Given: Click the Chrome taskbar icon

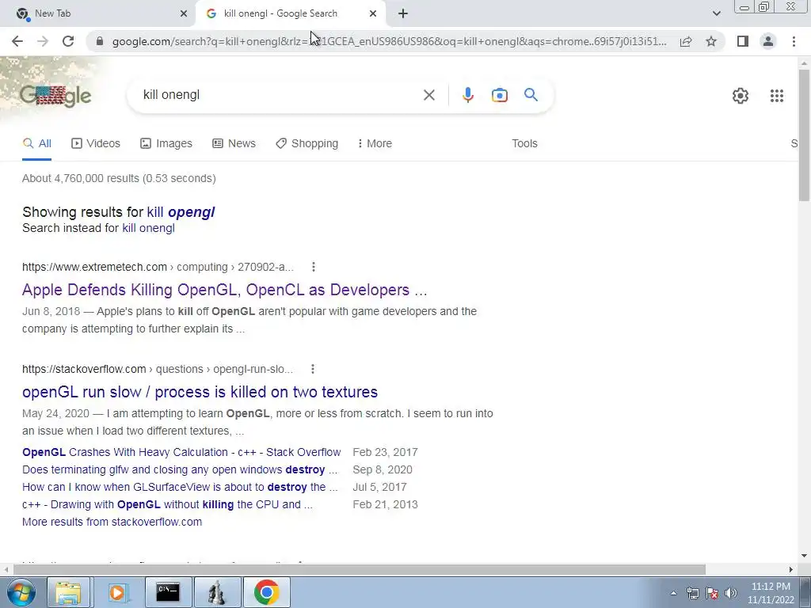Looking at the screenshot, I should pos(266,592).
